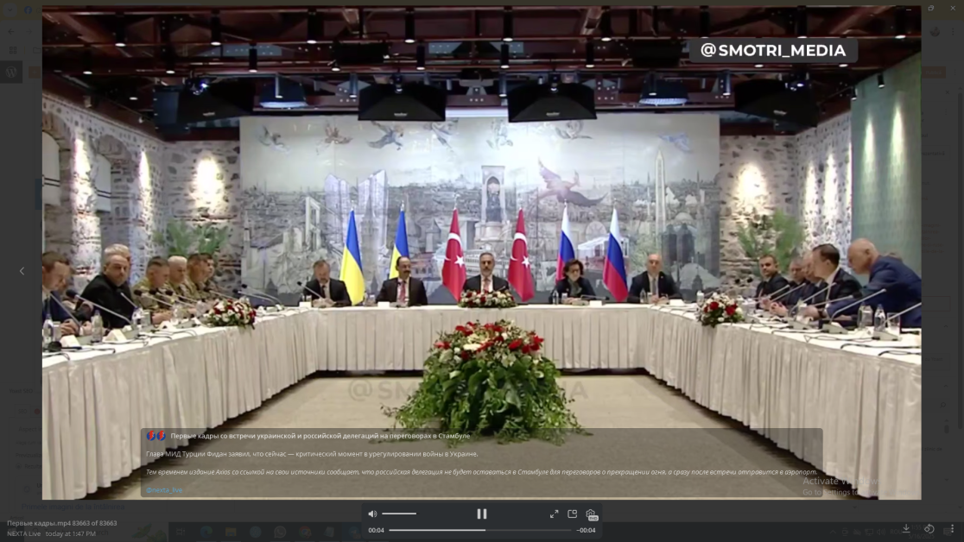Rotate the media with the rotate icon

point(929,528)
